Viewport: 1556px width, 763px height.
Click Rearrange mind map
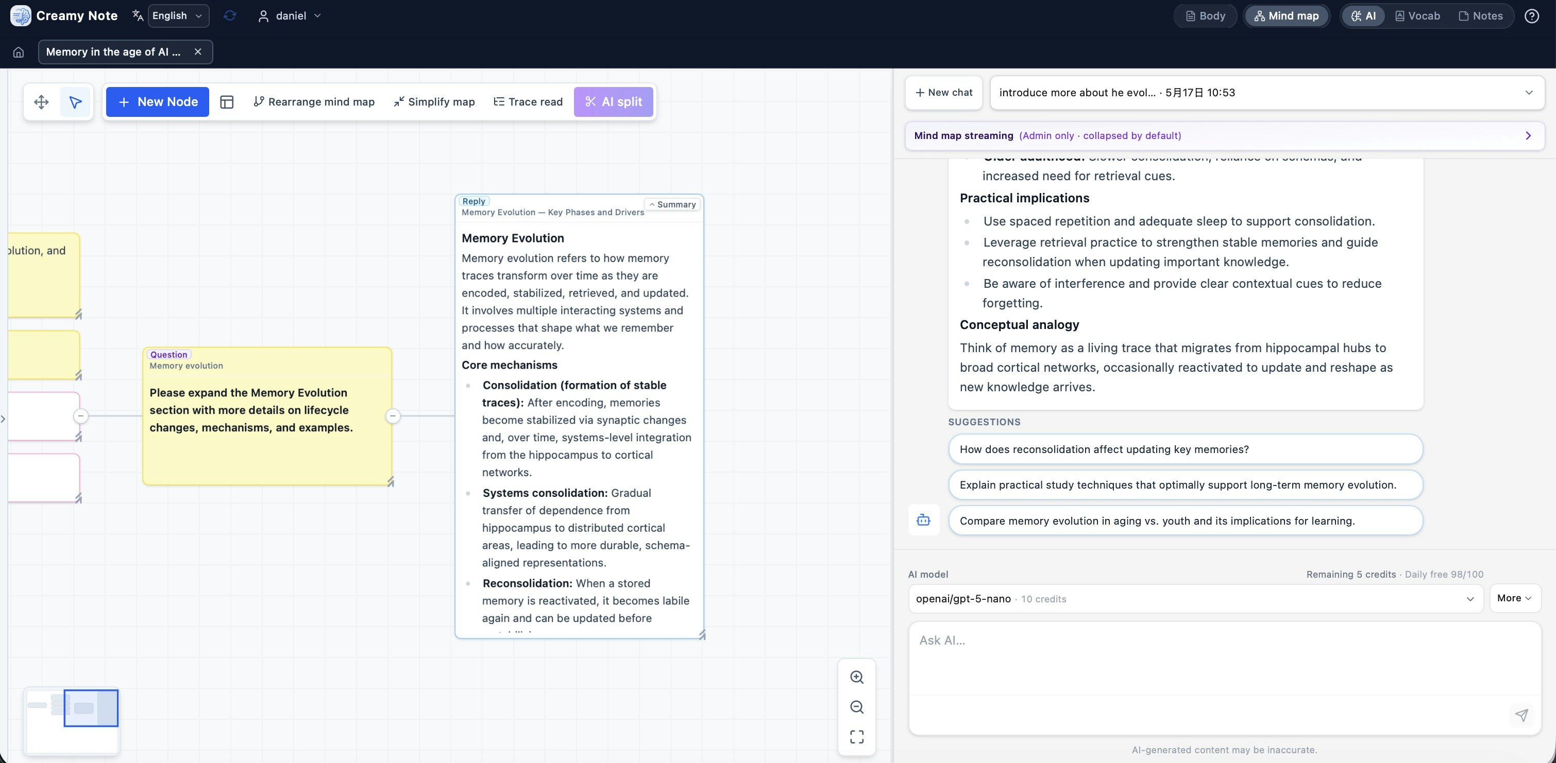click(314, 102)
